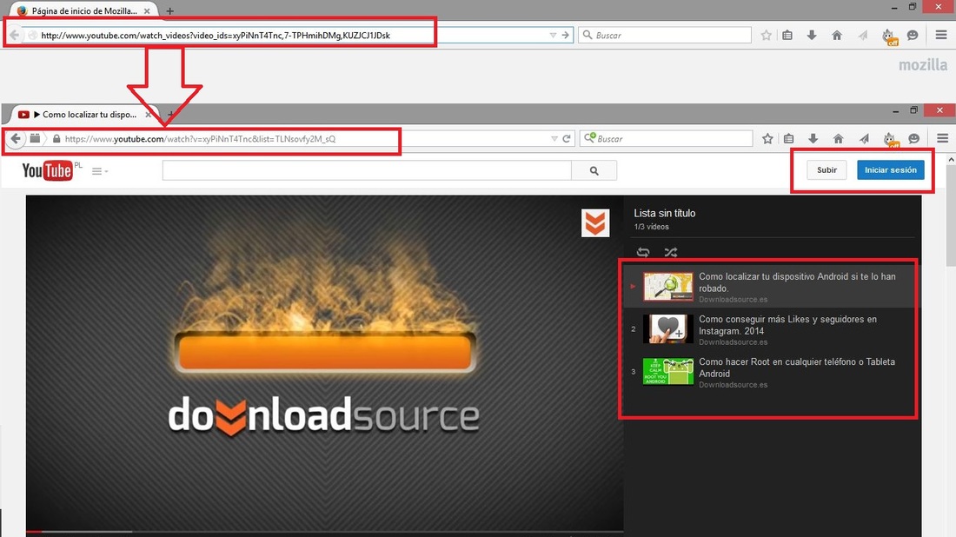956x537 pixels.
Task: Toggle shuffle playlist
Action: pyautogui.click(x=671, y=252)
